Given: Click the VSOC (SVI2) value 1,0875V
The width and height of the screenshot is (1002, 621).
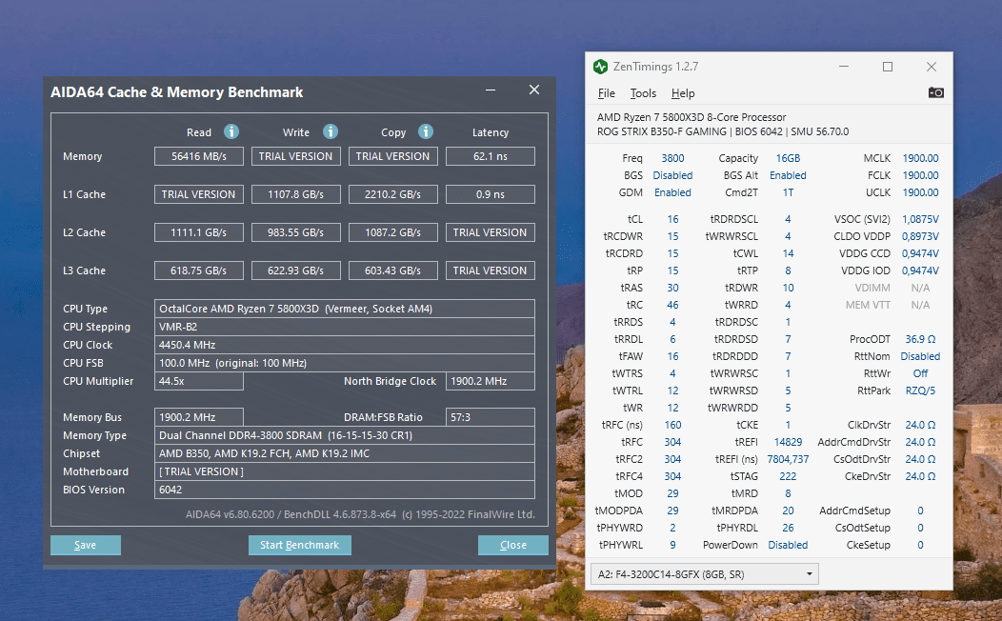Looking at the screenshot, I should pyautogui.click(x=920, y=219).
